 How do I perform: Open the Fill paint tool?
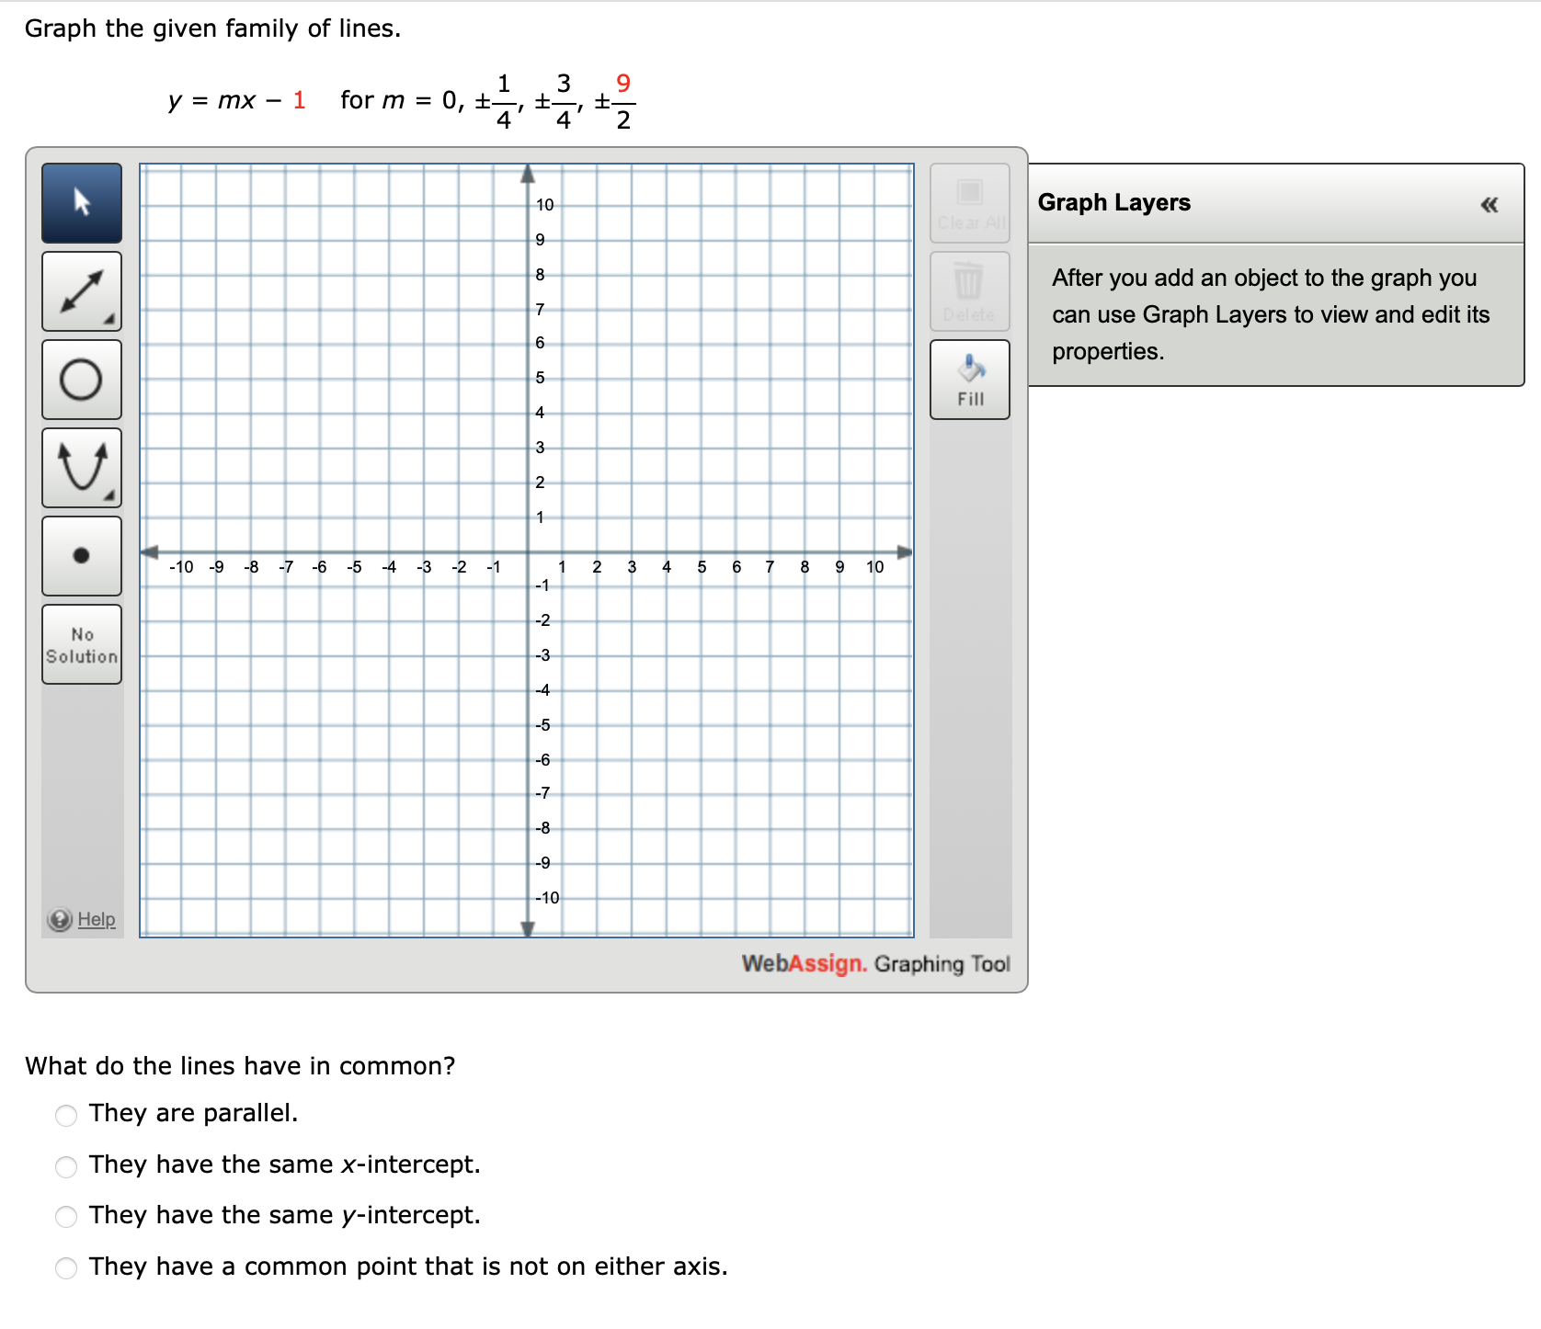tap(969, 379)
